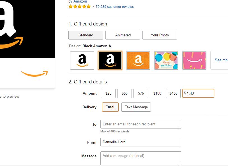The width and height of the screenshot is (228, 166).
Task: Select the Black Amazon A design thumbnail
Action: (110, 60)
